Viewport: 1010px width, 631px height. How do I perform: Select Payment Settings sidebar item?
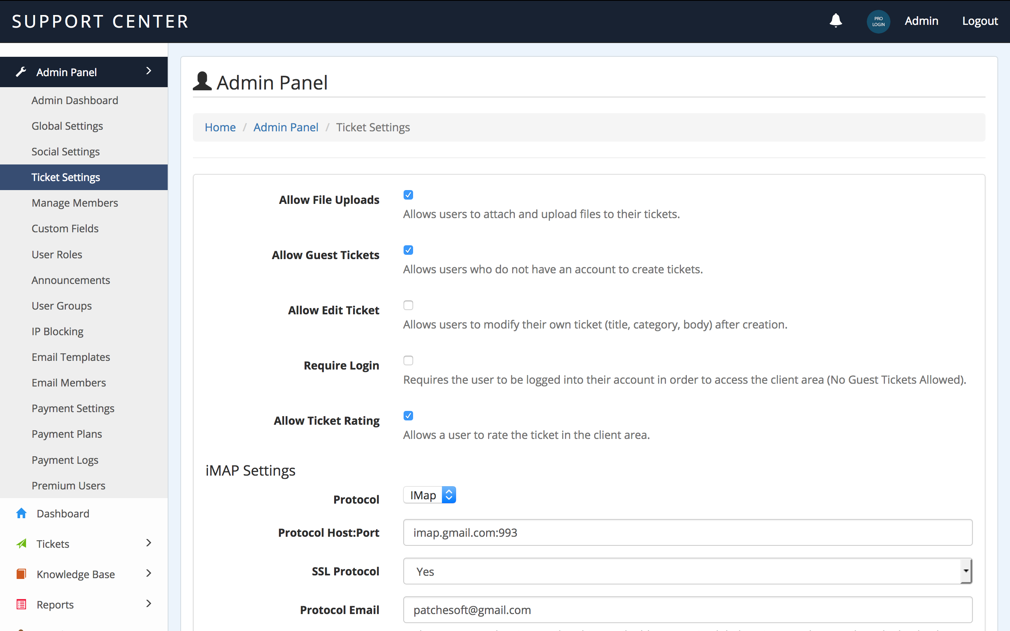click(73, 409)
